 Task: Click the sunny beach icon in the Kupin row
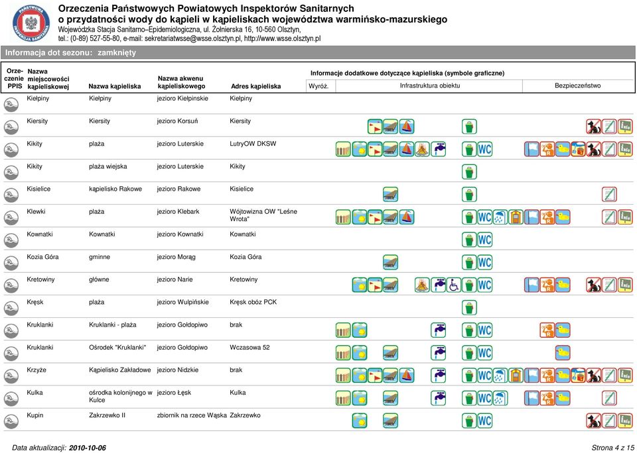click(360, 421)
